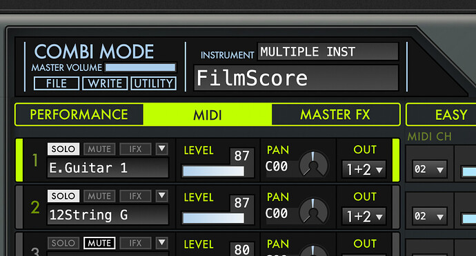Click the level value 87 on timbre 1
The height and width of the screenshot is (256, 476).
tap(241, 156)
